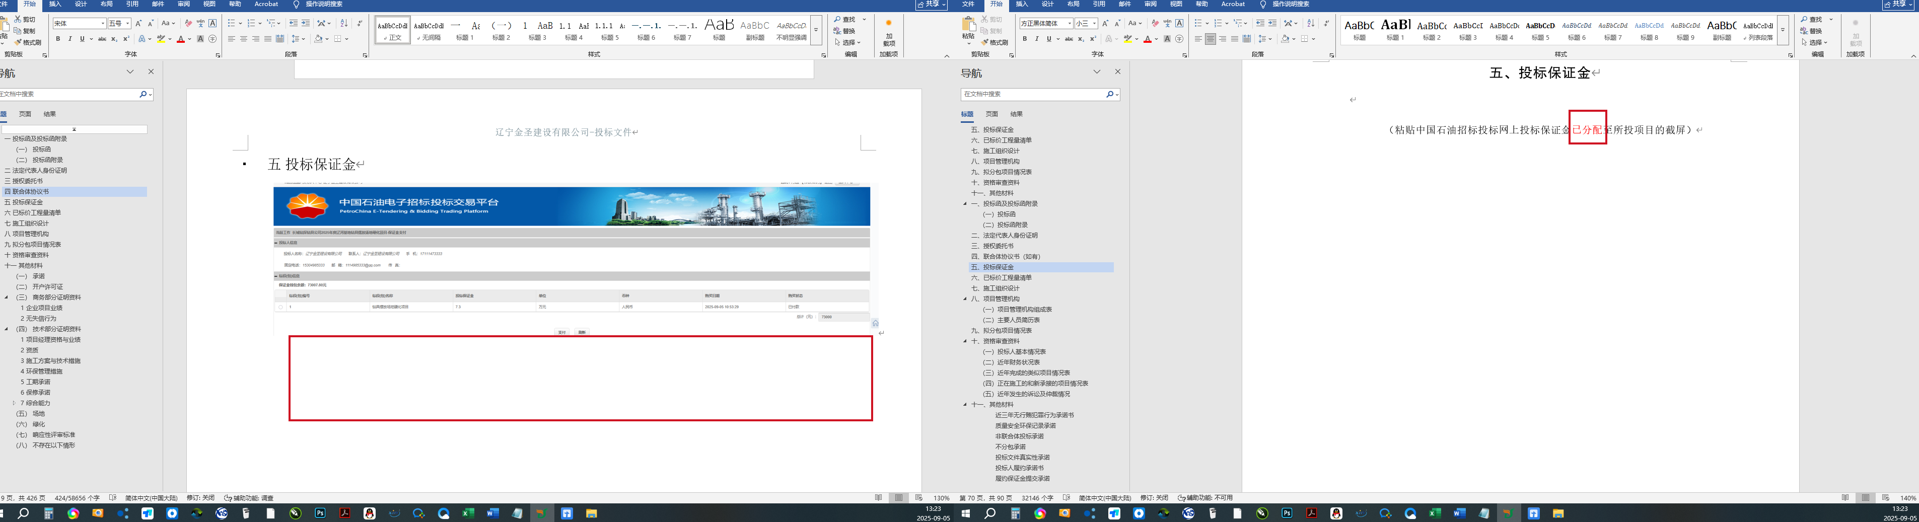Collapse (四) 技术部分证明资料 in left navigation

coord(7,328)
